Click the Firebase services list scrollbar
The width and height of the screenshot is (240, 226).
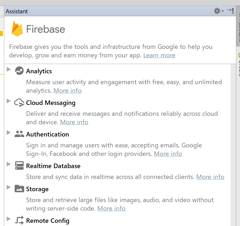coord(233,145)
